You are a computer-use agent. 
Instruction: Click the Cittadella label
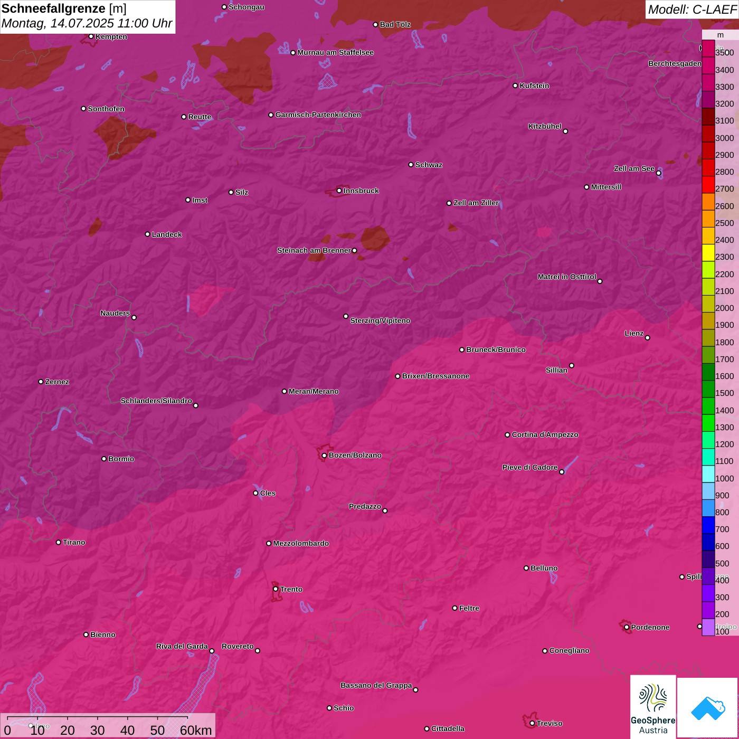448,728
